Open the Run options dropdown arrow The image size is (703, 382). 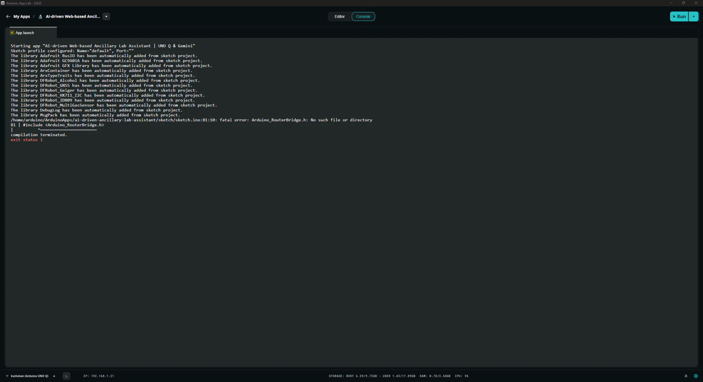[x=694, y=17]
